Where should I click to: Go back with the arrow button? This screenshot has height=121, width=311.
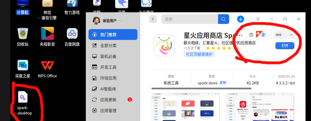click(x=153, y=19)
